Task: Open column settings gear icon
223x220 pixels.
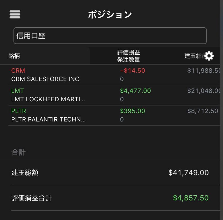Action: (x=209, y=56)
